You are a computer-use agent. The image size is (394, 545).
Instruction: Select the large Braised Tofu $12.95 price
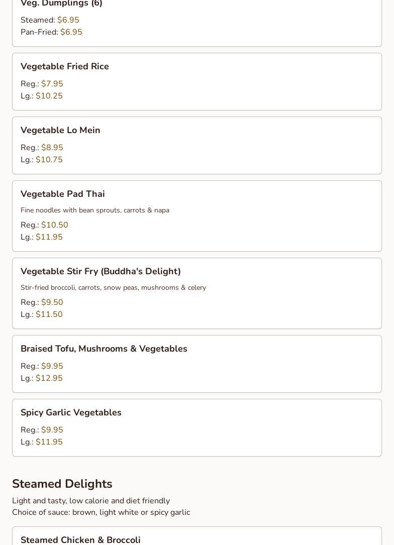tap(49, 378)
